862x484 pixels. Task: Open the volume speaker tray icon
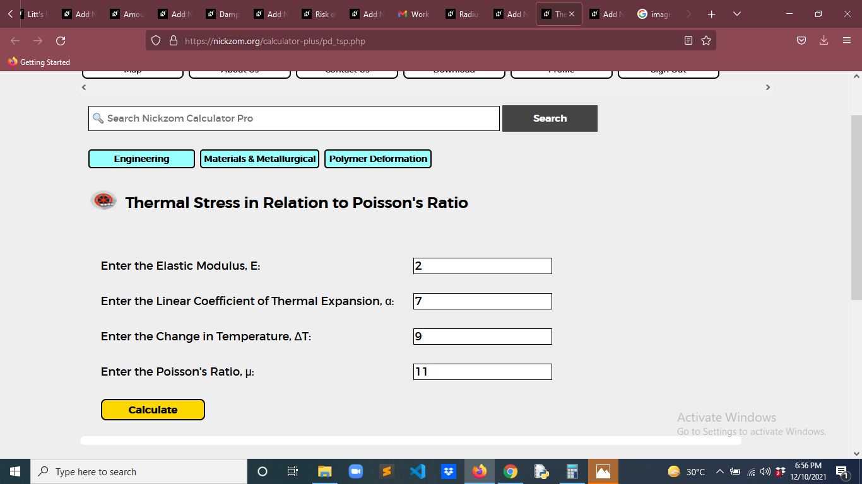[765, 471]
